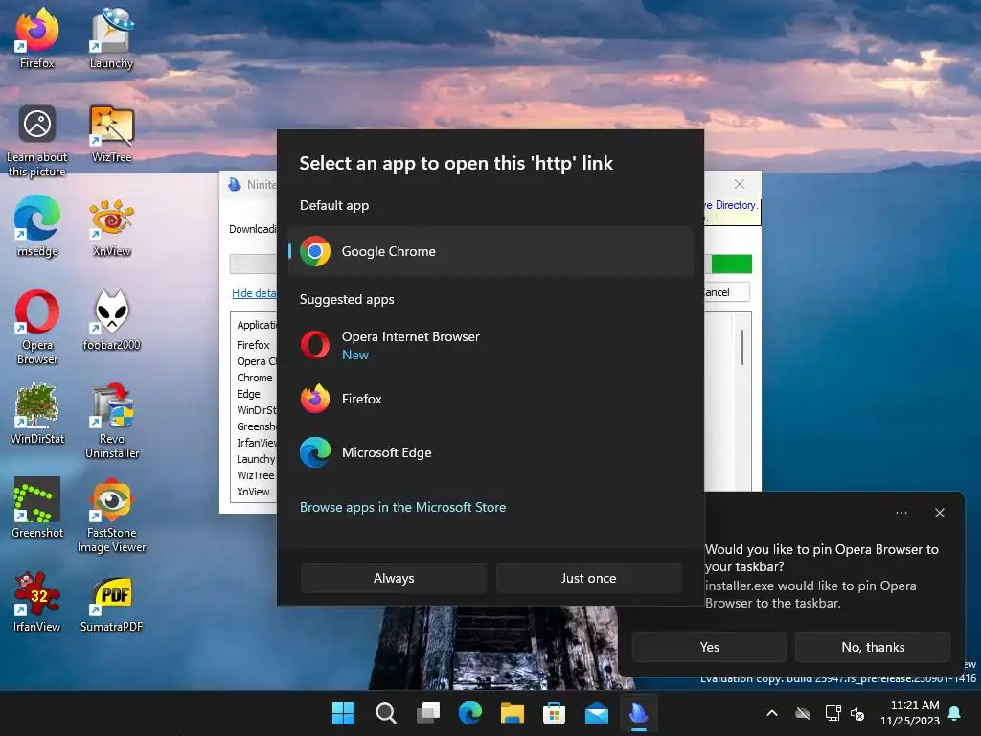Viewport: 981px width, 736px height.
Task: Open network status tray icon
Action: coord(833,713)
